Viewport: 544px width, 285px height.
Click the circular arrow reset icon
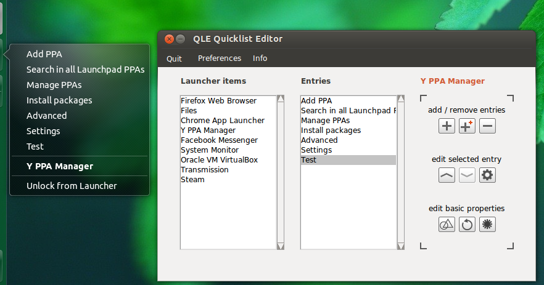click(467, 225)
